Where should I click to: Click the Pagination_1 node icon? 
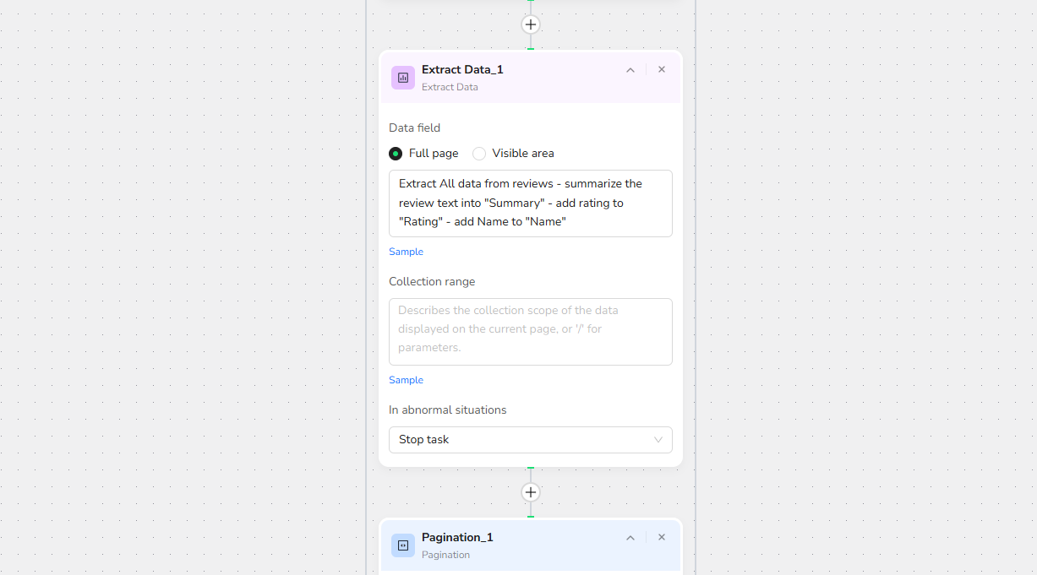click(x=403, y=545)
